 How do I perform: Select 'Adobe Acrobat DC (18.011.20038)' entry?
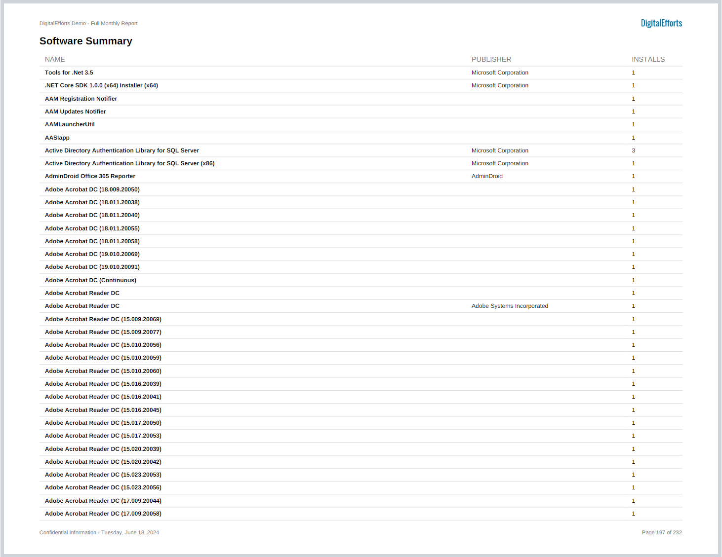(x=92, y=202)
